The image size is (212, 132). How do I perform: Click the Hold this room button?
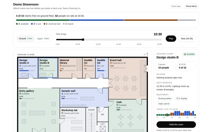tap(176, 125)
